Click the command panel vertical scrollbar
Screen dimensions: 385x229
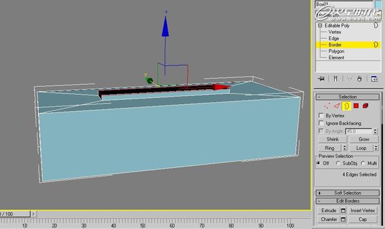tap(382, 159)
